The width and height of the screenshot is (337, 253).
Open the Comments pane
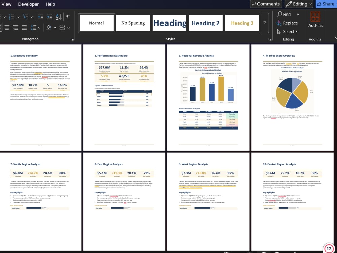266,4
